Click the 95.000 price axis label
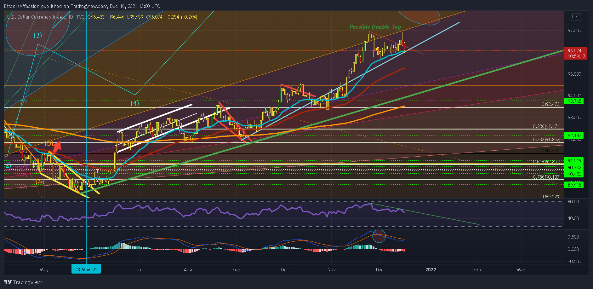Viewport: 593px width, 289px height. (574, 74)
